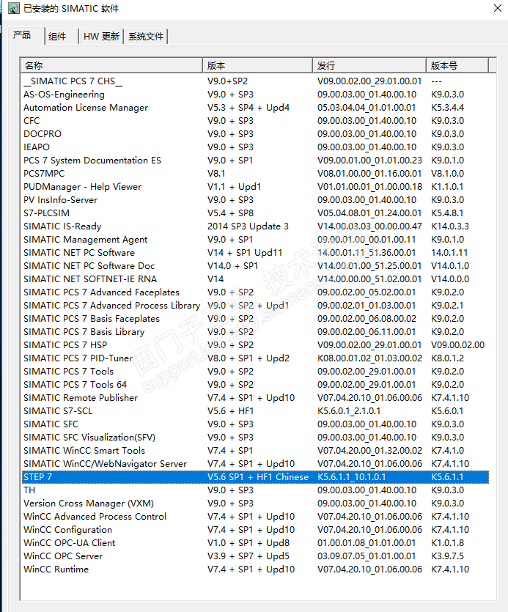Sort the list by 版本 column header
The height and width of the screenshot is (612, 508).
coord(258,65)
